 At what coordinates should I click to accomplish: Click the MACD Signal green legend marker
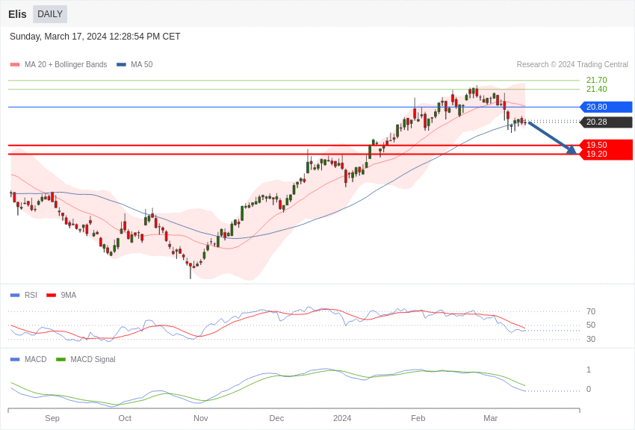[x=61, y=359]
